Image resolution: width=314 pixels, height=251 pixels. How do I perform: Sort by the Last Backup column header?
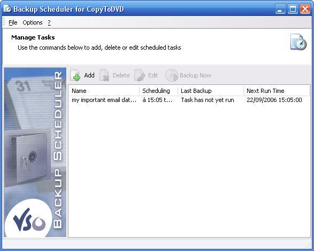[x=211, y=91]
